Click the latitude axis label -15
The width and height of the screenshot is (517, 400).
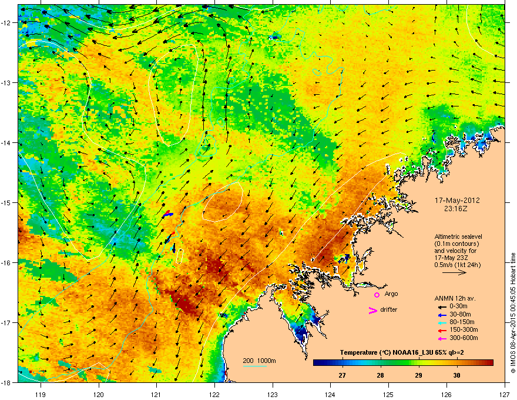point(6,202)
